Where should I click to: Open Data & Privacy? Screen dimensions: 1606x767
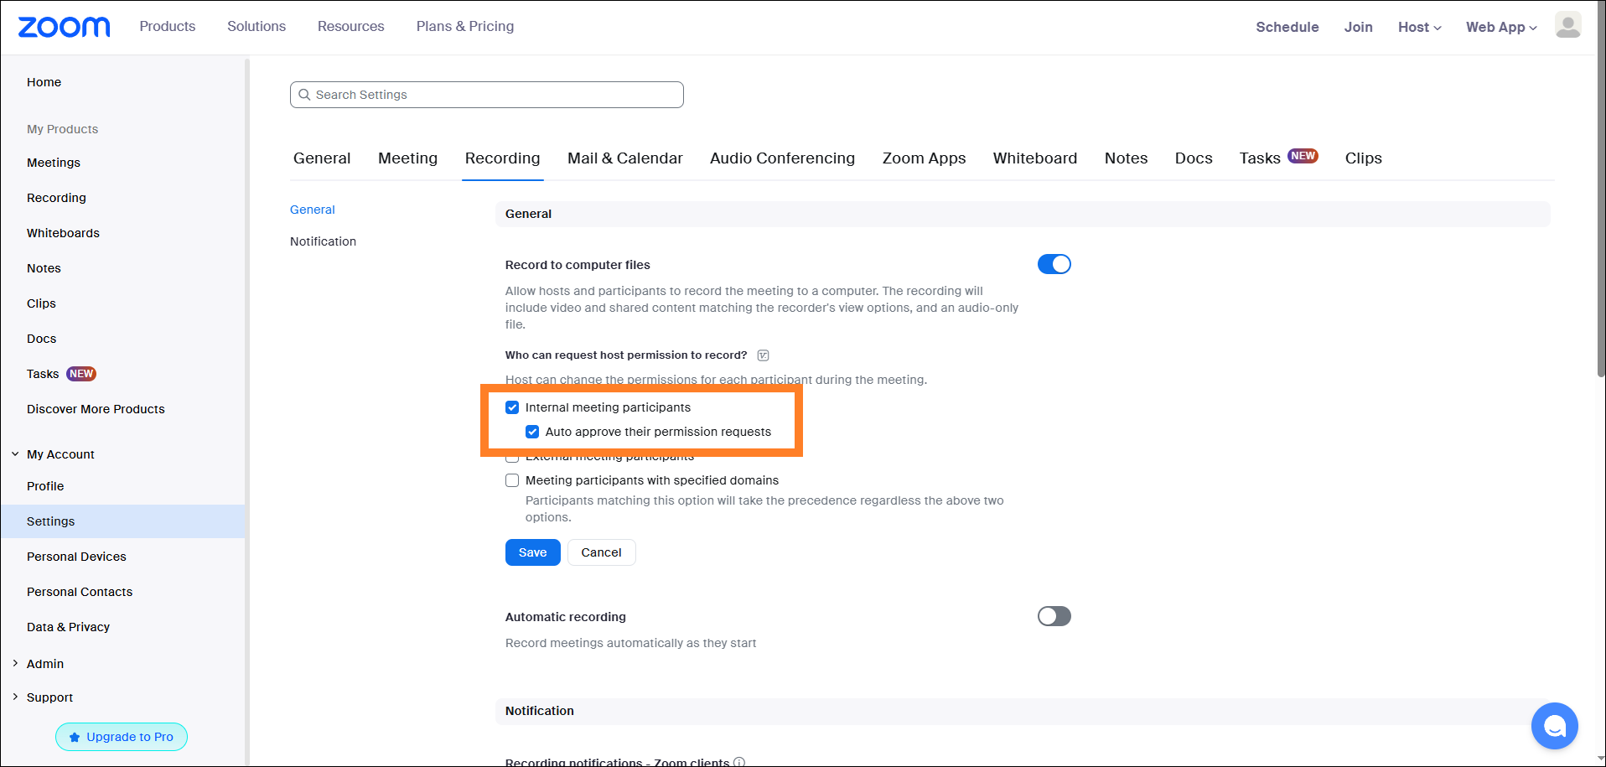tap(68, 627)
